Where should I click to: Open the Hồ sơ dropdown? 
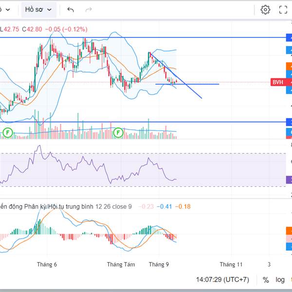click(x=38, y=10)
